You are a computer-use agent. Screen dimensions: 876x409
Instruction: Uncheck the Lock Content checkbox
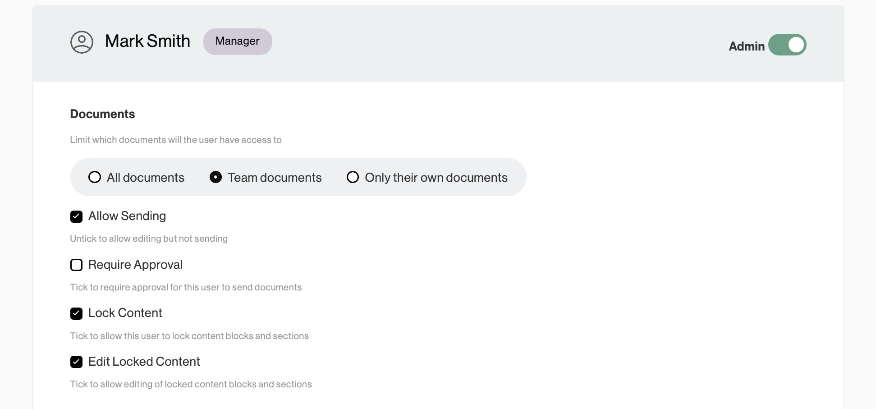[76, 313]
